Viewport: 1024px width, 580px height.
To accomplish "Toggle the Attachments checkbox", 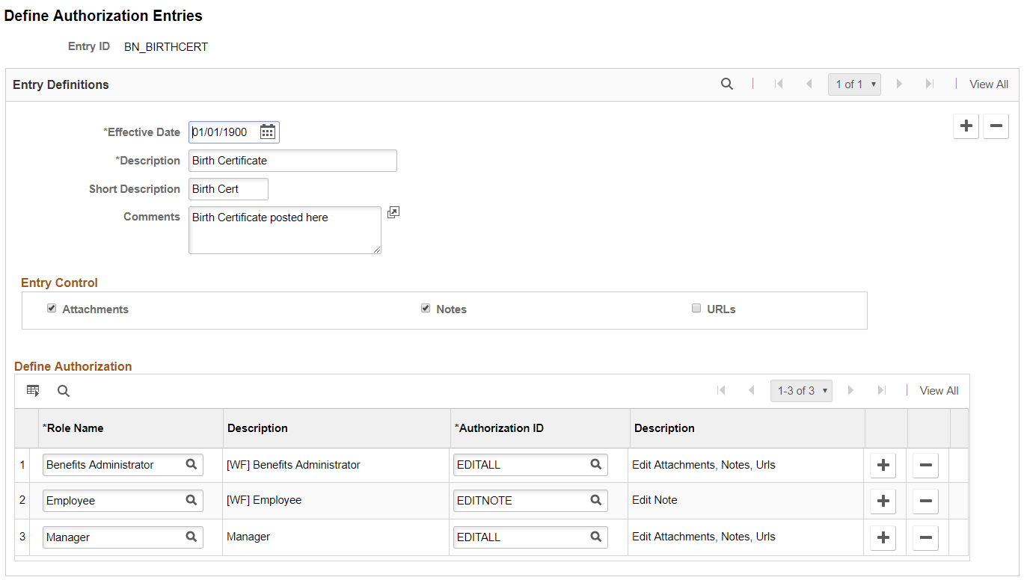I will pyautogui.click(x=52, y=308).
